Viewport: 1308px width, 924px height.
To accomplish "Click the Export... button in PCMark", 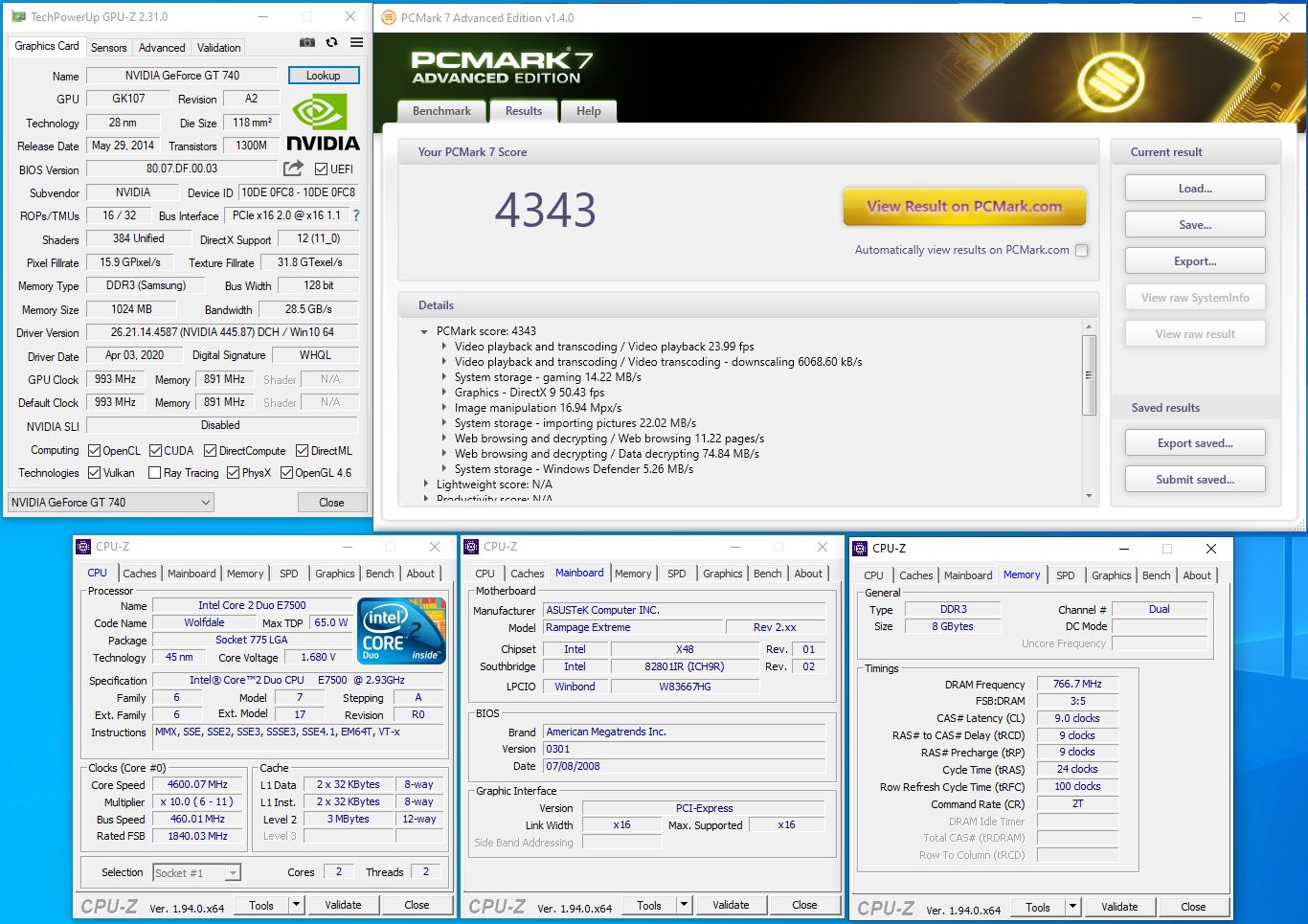I will pos(1195,260).
